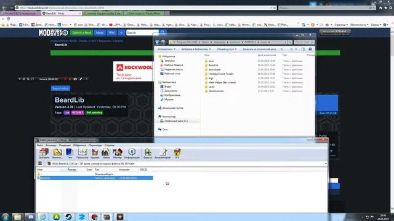Click WinRAR Test (Тест) toolbar icon
Image resolution: width=394 pixels, height=221 pixels.
pos(70,153)
